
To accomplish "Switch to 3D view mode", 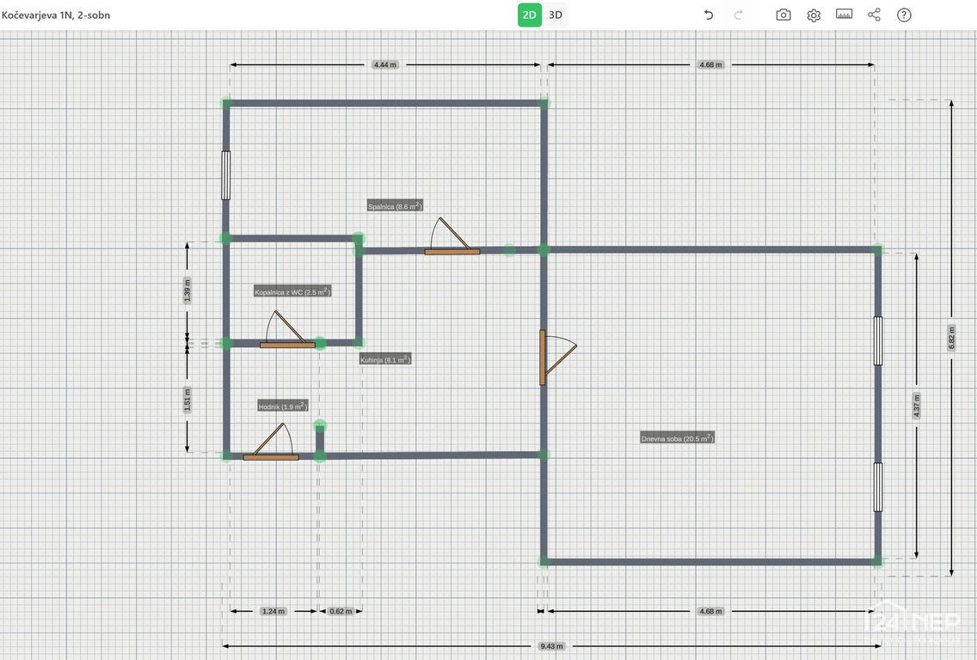I will coord(556,15).
